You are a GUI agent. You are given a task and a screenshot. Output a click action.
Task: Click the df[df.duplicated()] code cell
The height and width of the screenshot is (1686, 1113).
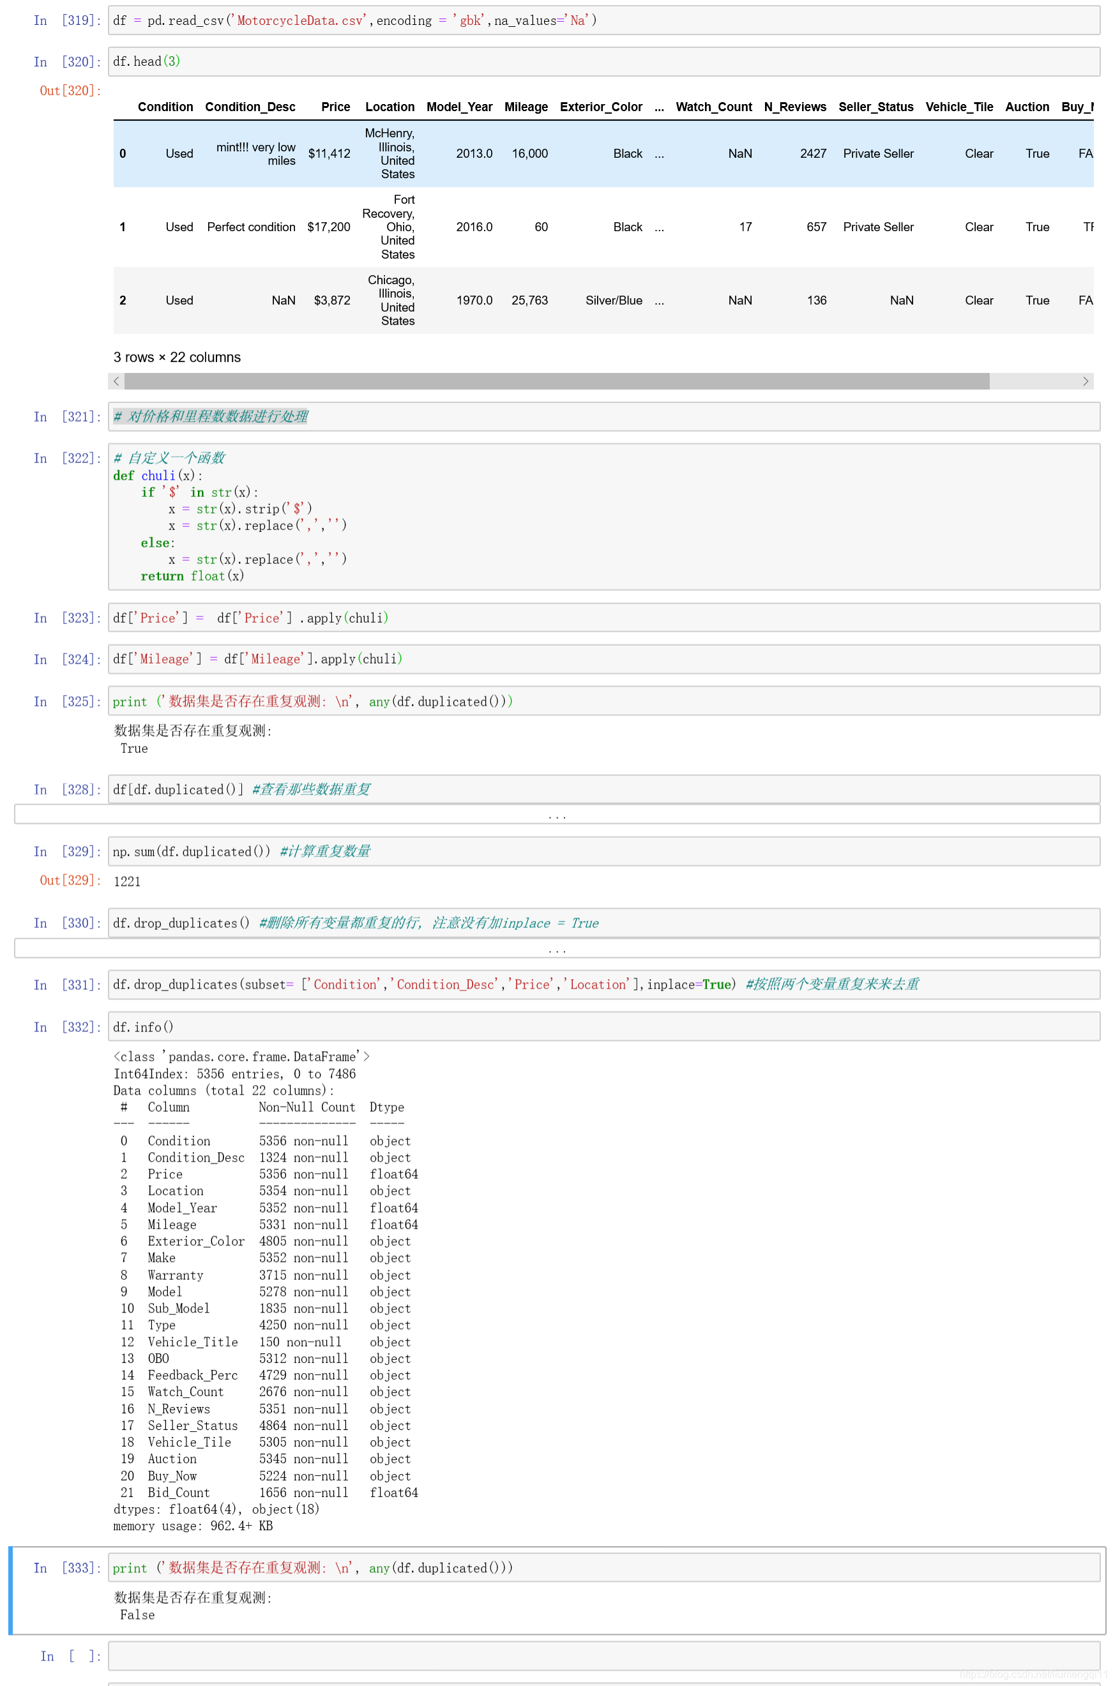tap(603, 789)
